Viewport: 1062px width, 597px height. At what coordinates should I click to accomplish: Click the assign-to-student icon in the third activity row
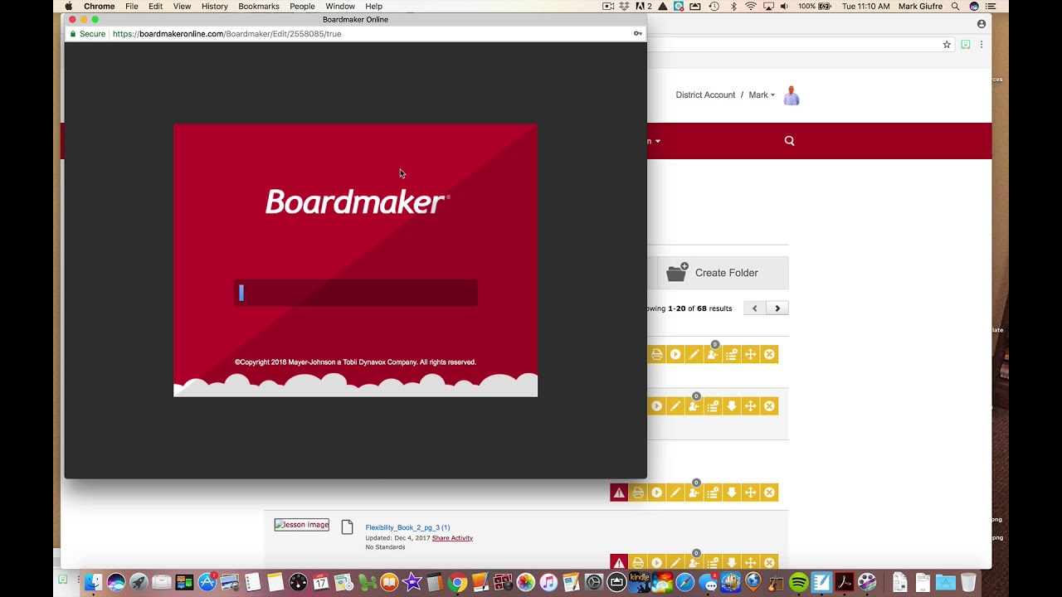(x=694, y=493)
